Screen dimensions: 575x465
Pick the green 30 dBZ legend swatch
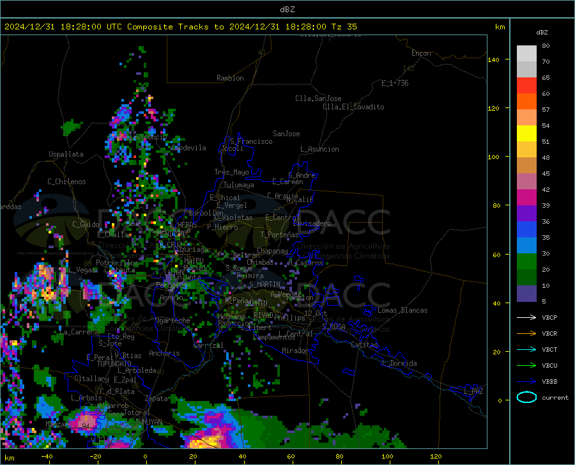pos(526,262)
